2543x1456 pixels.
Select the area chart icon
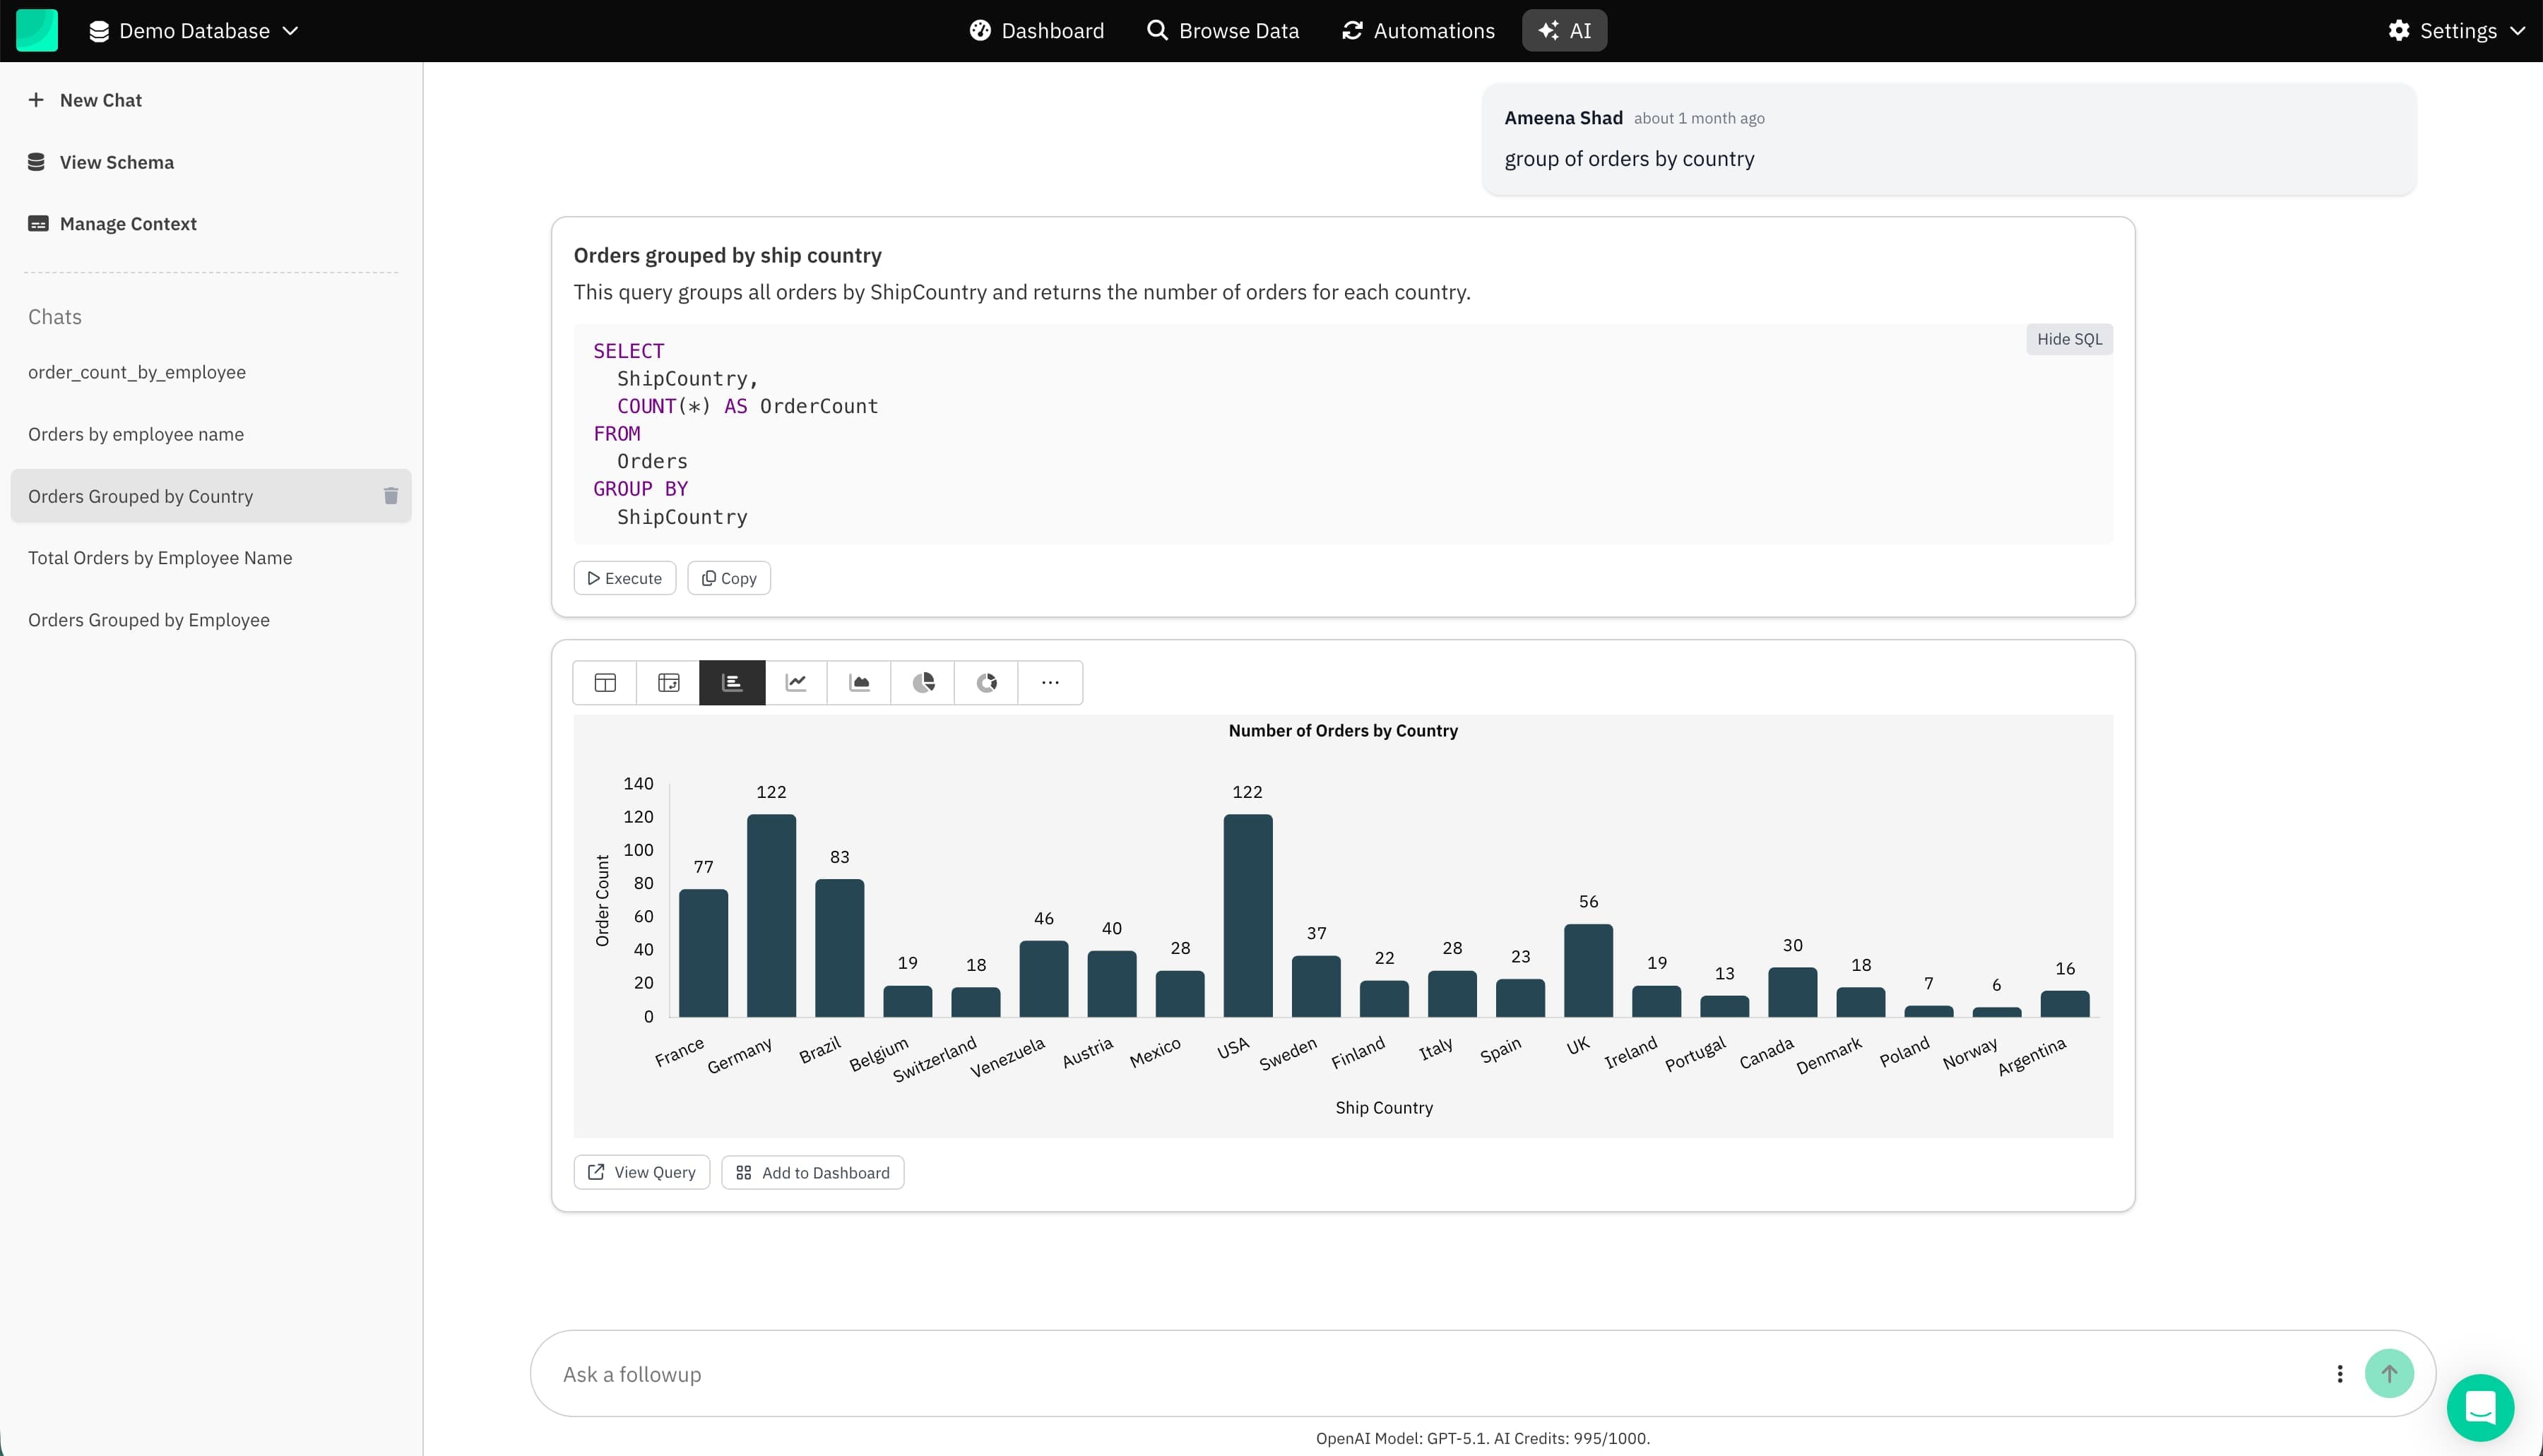click(860, 682)
